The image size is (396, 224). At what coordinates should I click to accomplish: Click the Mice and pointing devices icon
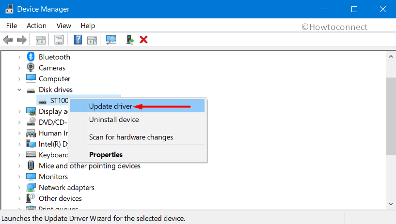click(x=31, y=165)
